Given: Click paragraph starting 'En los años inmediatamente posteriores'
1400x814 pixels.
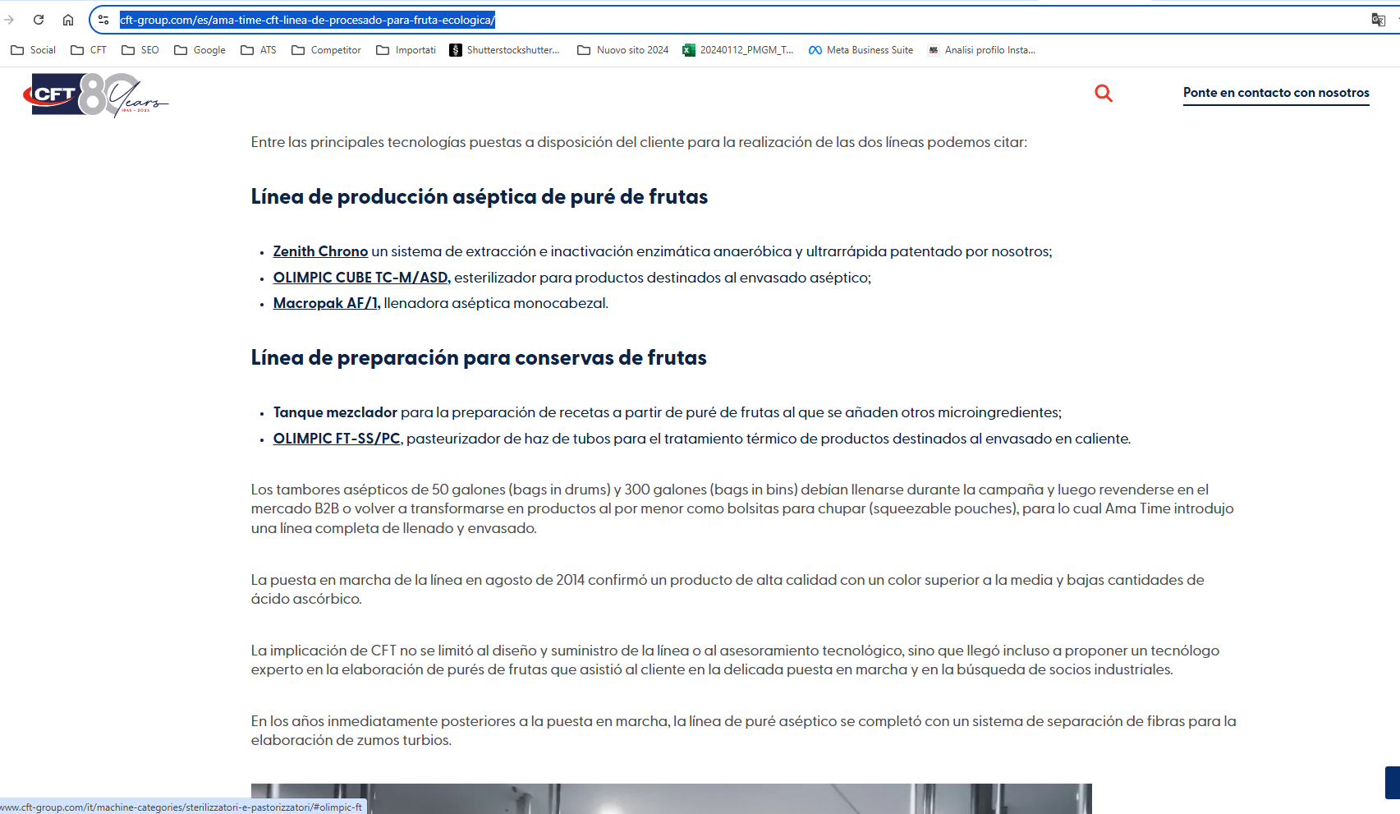Looking at the screenshot, I should coord(743,730).
